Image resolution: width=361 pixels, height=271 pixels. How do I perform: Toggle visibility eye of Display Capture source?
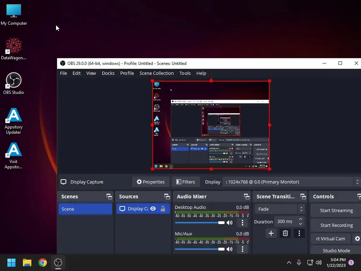pos(153,209)
